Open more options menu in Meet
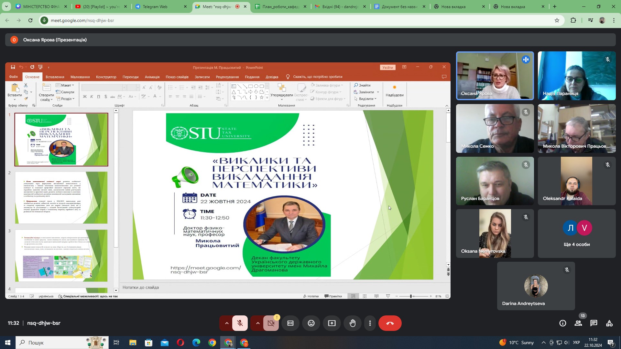The width and height of the screenshot is (621, 349). pyautogui.click(x=370, y=323)
